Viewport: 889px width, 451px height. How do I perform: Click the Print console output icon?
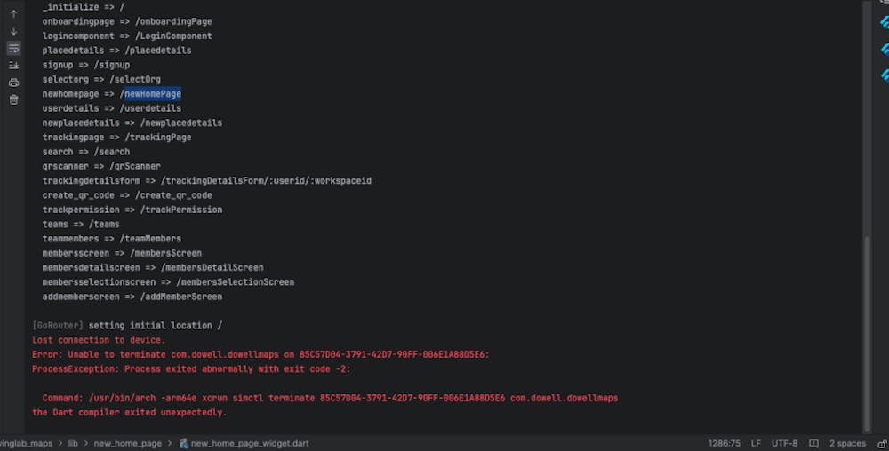13,82
